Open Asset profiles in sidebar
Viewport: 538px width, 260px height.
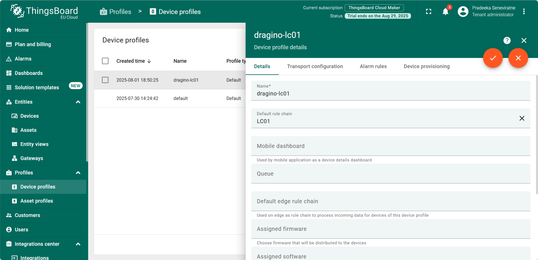pos(43,201)
